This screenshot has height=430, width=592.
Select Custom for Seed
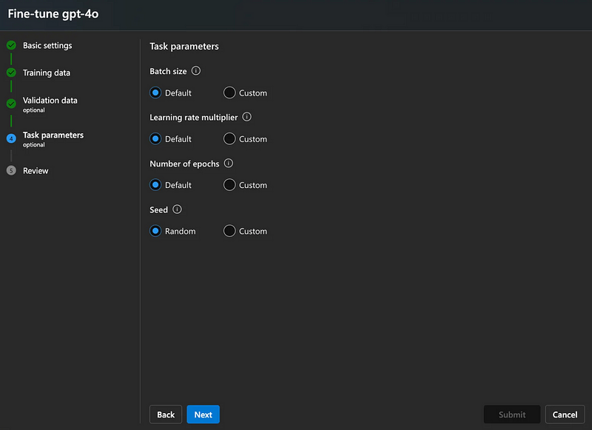[x=229, y=231]
